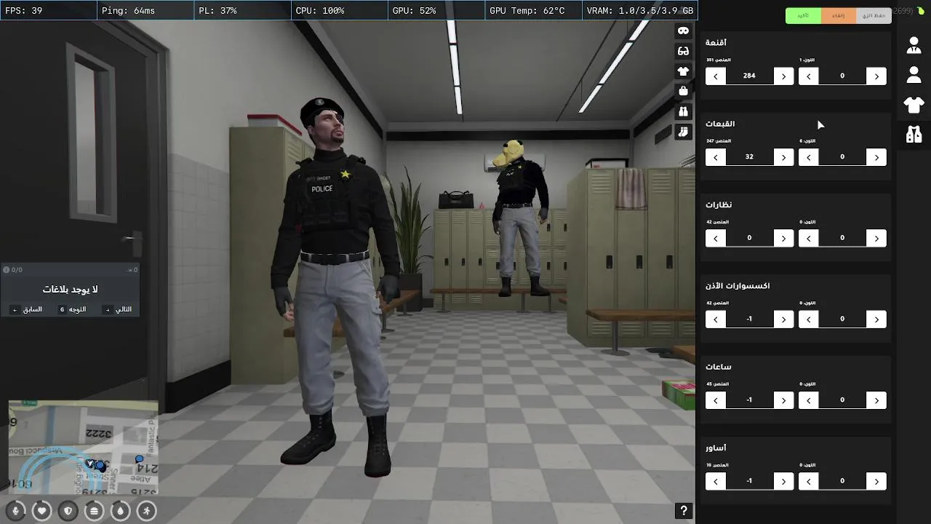The height and width of the screenshot is (524, 931).
Task: Click the VRAM usage overlay readout
Action: click(x=640, y=10)
